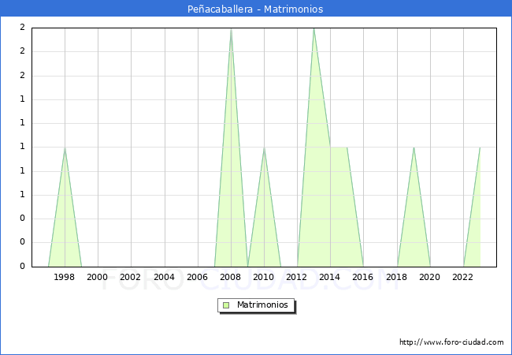Select the 2016 x-axis label
Screen dimensions: 512x355
(363, 277)
